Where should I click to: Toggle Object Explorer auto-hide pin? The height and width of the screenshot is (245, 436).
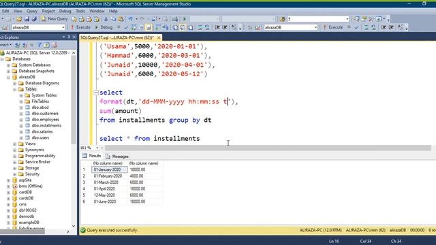pyautogui.click(x=69, y=37)
